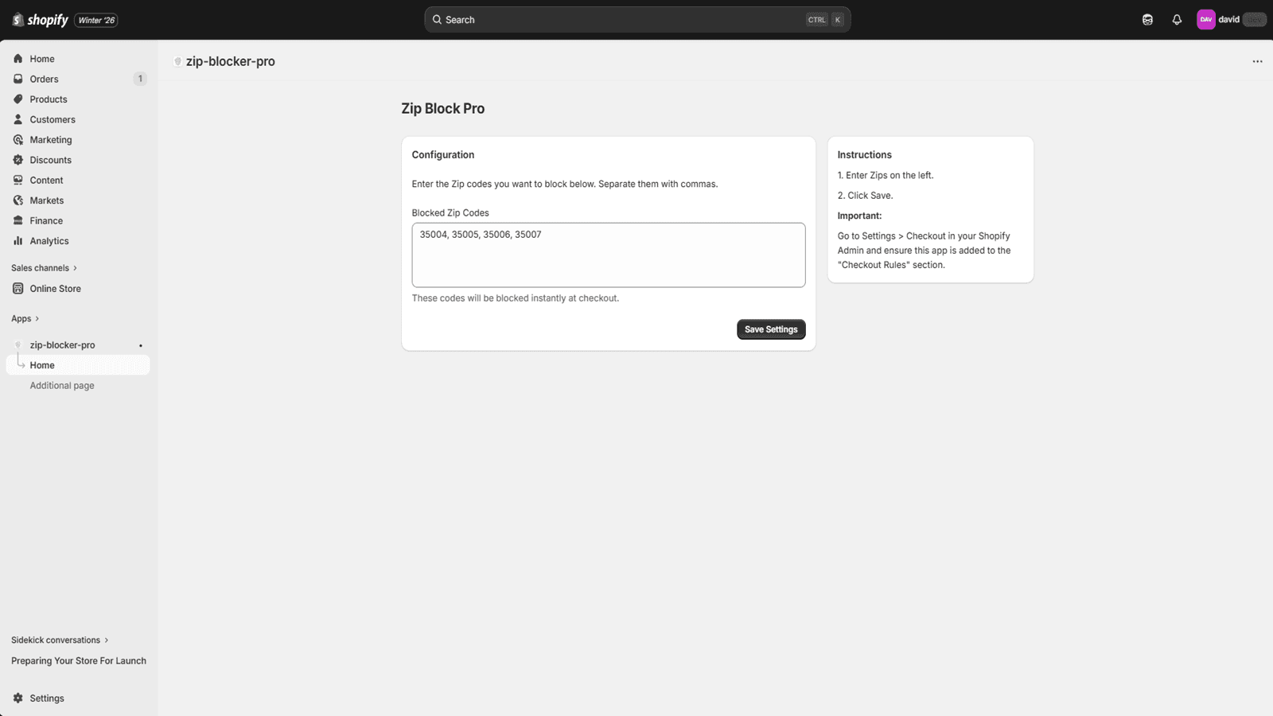Go to Additional page in zip-blocker-pro
The image size is (1273, 716).
[x=62, y=386]
